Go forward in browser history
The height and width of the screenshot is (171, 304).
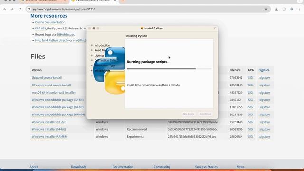click(x=12, y=9)
